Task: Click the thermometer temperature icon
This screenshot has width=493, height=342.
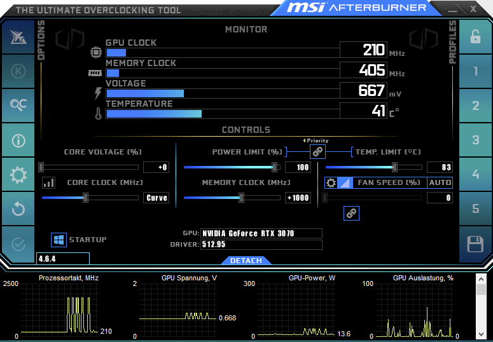Action: (99, 114)
